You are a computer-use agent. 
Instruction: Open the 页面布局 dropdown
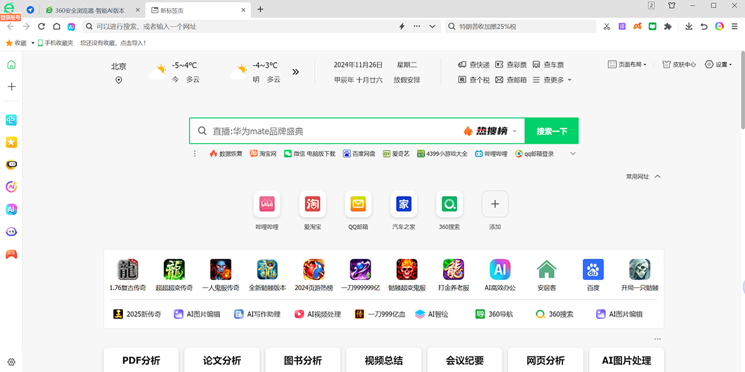(626, 64)
